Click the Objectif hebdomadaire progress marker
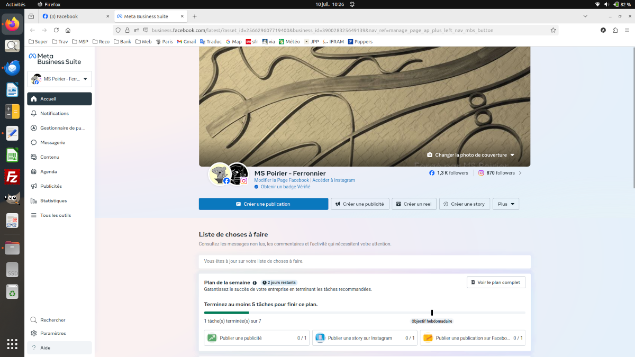Image resolution: width=635 pixels, height=357 pixels. click(x=432, y=313)
